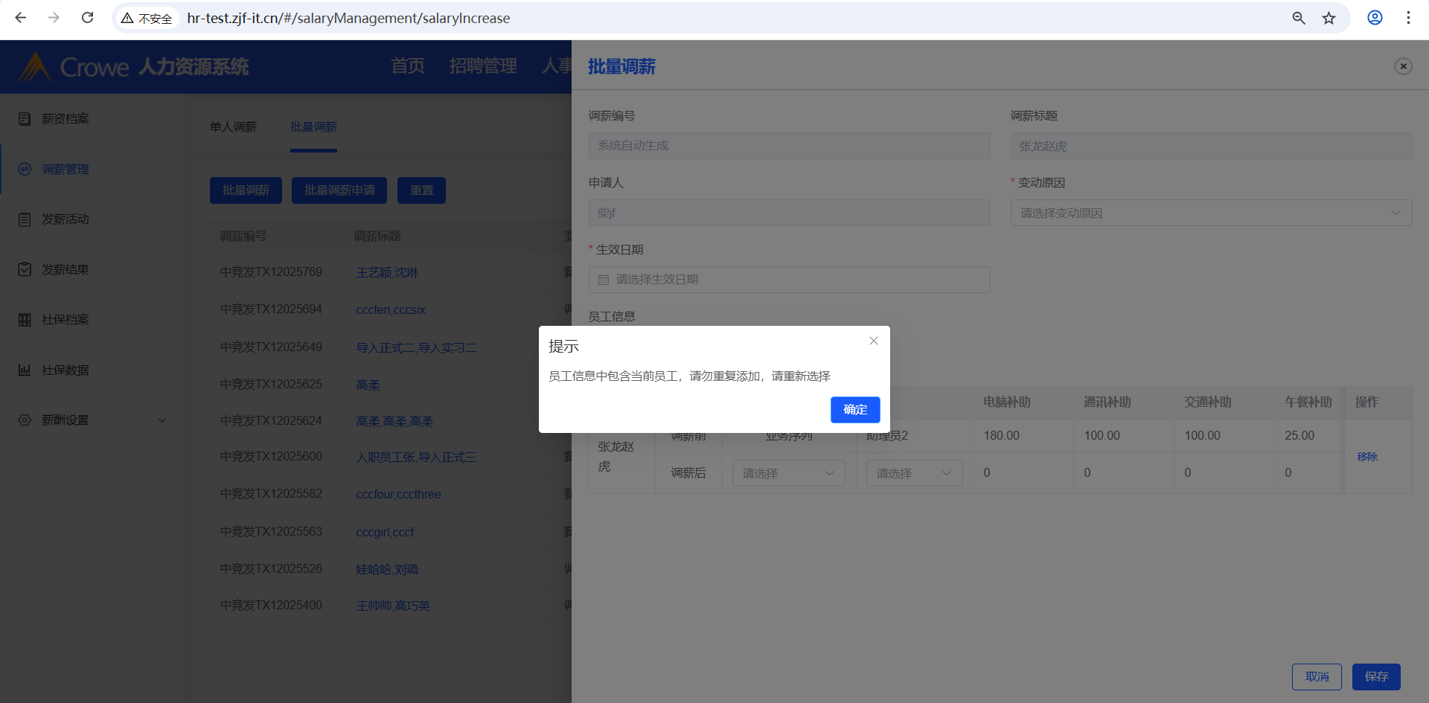Select 发薪结果 in the sidebar menu

[65, 269]
